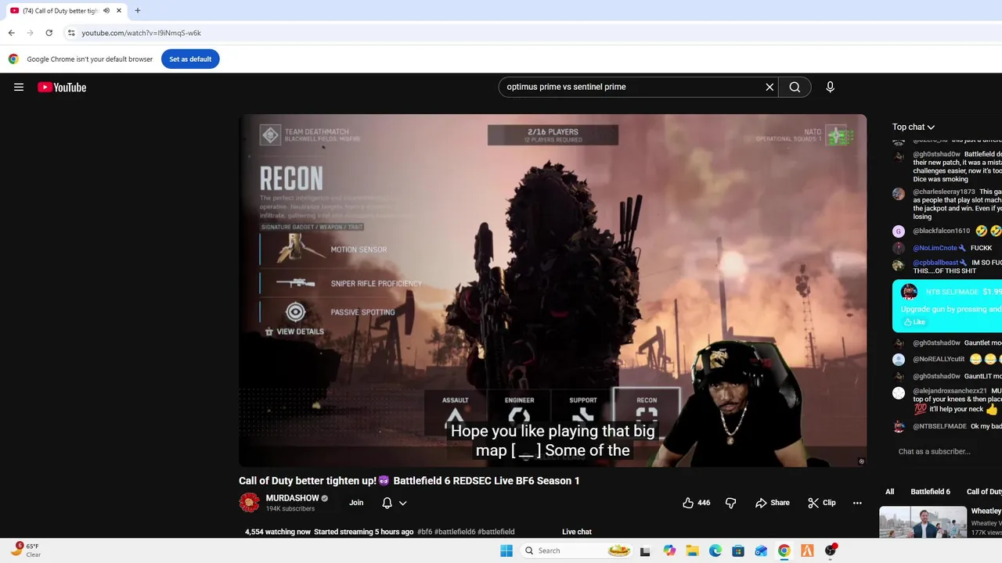Go to YouTube home via logo
Viewport: 1002px width, 563px height.
(x=62, y=87)
